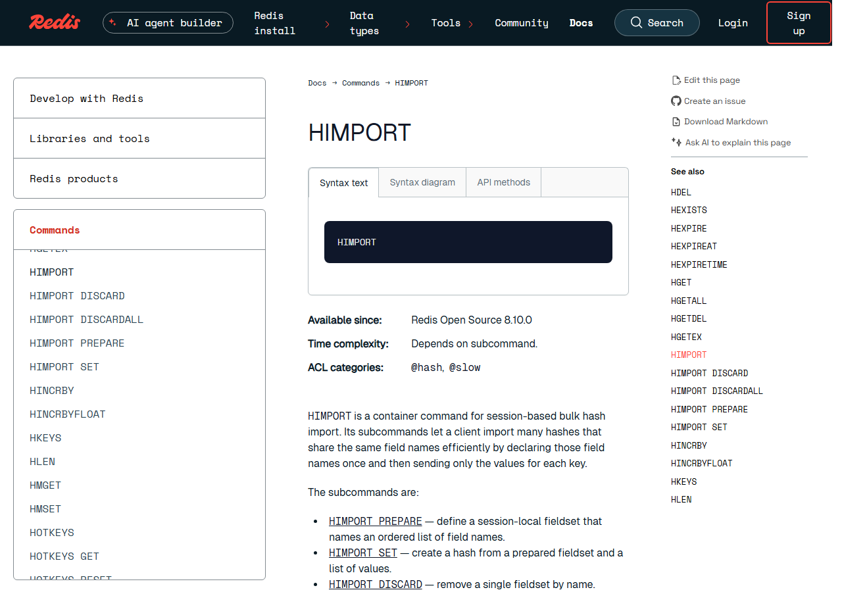Image resolution: width=842 pixels, height=592 pixels.
Task: Open HEXPIRE in the See also list
Action: coord(689,228)
